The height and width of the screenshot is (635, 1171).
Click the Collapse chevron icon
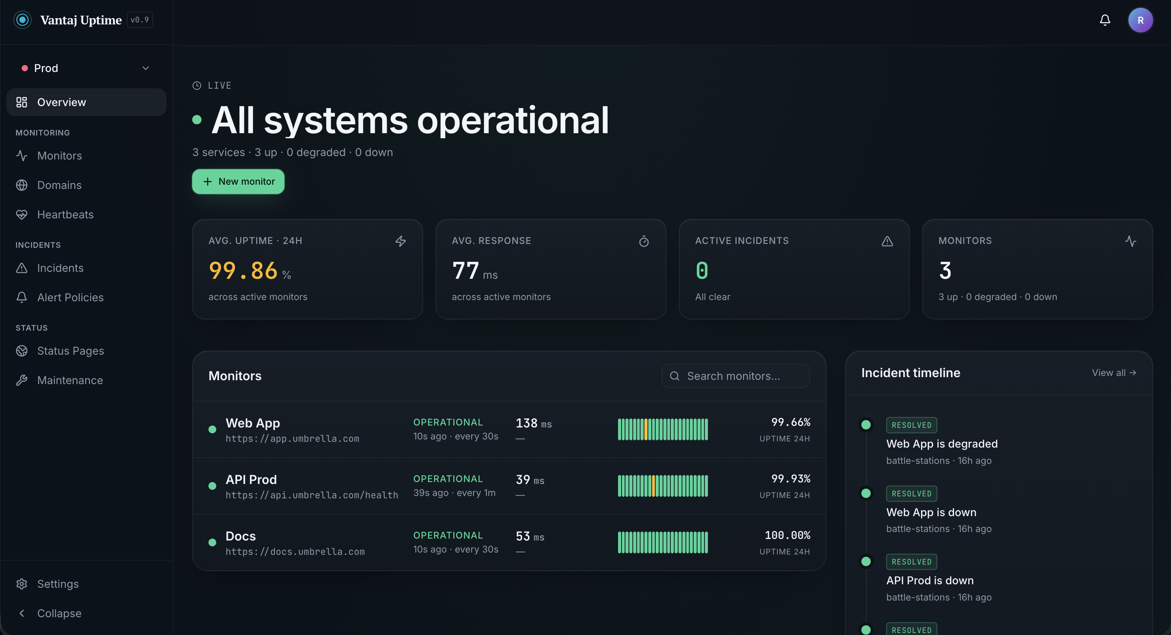click(22, 613)
